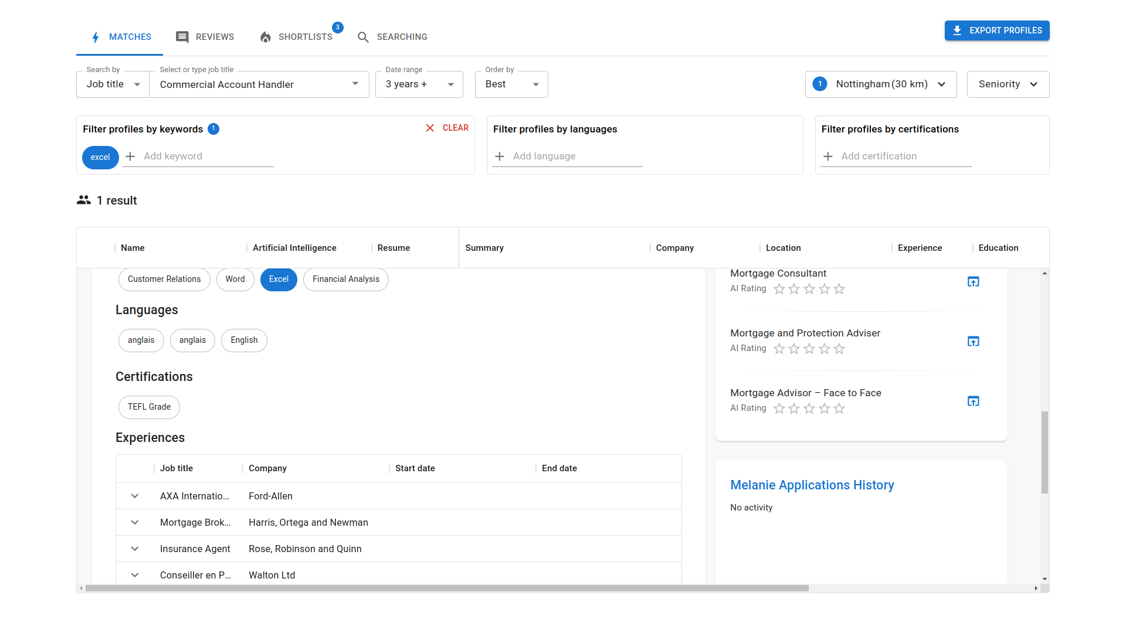Rate Mortgage Consultant five stars
1126x633 pixels.
coord(839,289)
